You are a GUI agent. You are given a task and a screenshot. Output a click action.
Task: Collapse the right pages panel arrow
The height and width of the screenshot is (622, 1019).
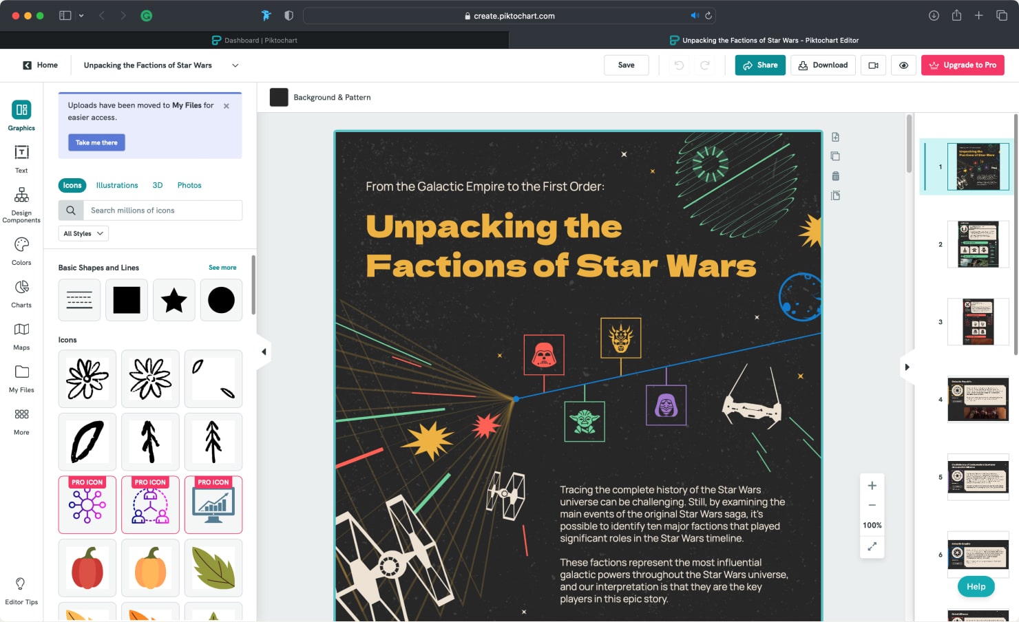(x=907, y=367)
